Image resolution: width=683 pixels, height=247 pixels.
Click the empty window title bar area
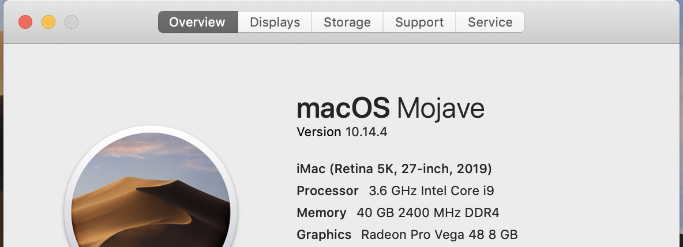(x=600, y=23)
